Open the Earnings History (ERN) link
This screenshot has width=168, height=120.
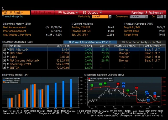tap(15, 24)
